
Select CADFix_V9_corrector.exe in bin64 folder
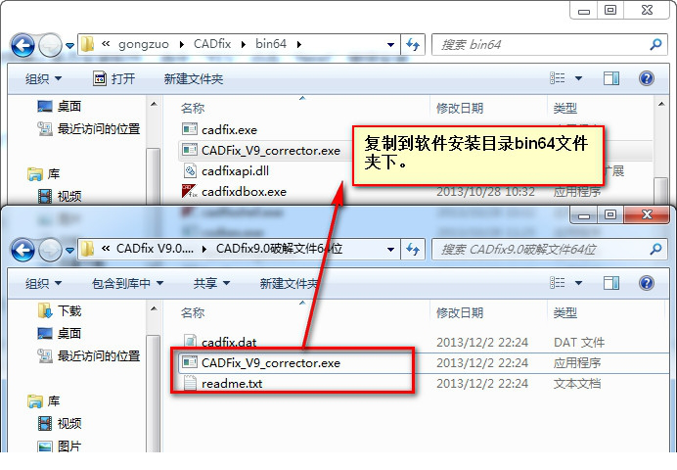tap(261, 151)
